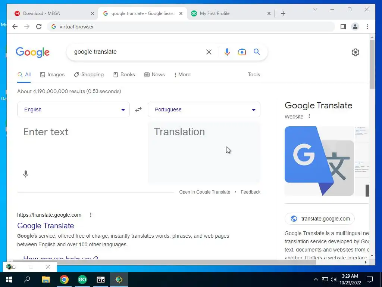Open taskbar search magnifier
The image size is (382, 287).
tap(27, 279)
